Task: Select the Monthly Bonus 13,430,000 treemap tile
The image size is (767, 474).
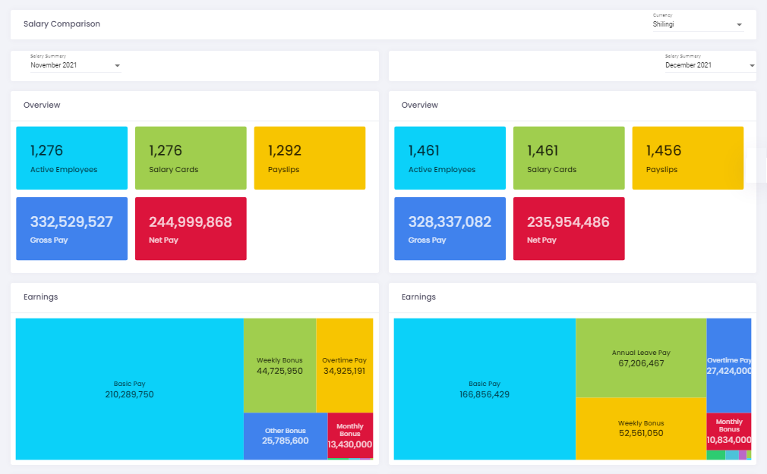Action: pyautogui.click(x=350, y=435)
